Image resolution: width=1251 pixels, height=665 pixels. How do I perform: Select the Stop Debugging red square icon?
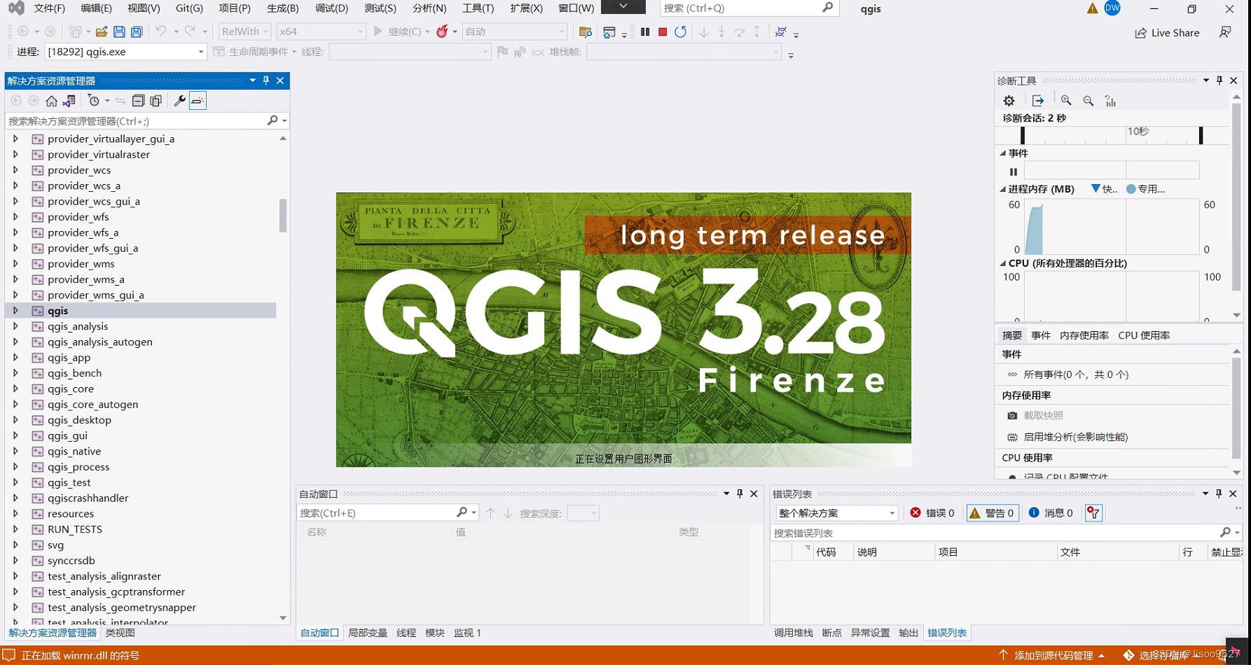[662, 31]
